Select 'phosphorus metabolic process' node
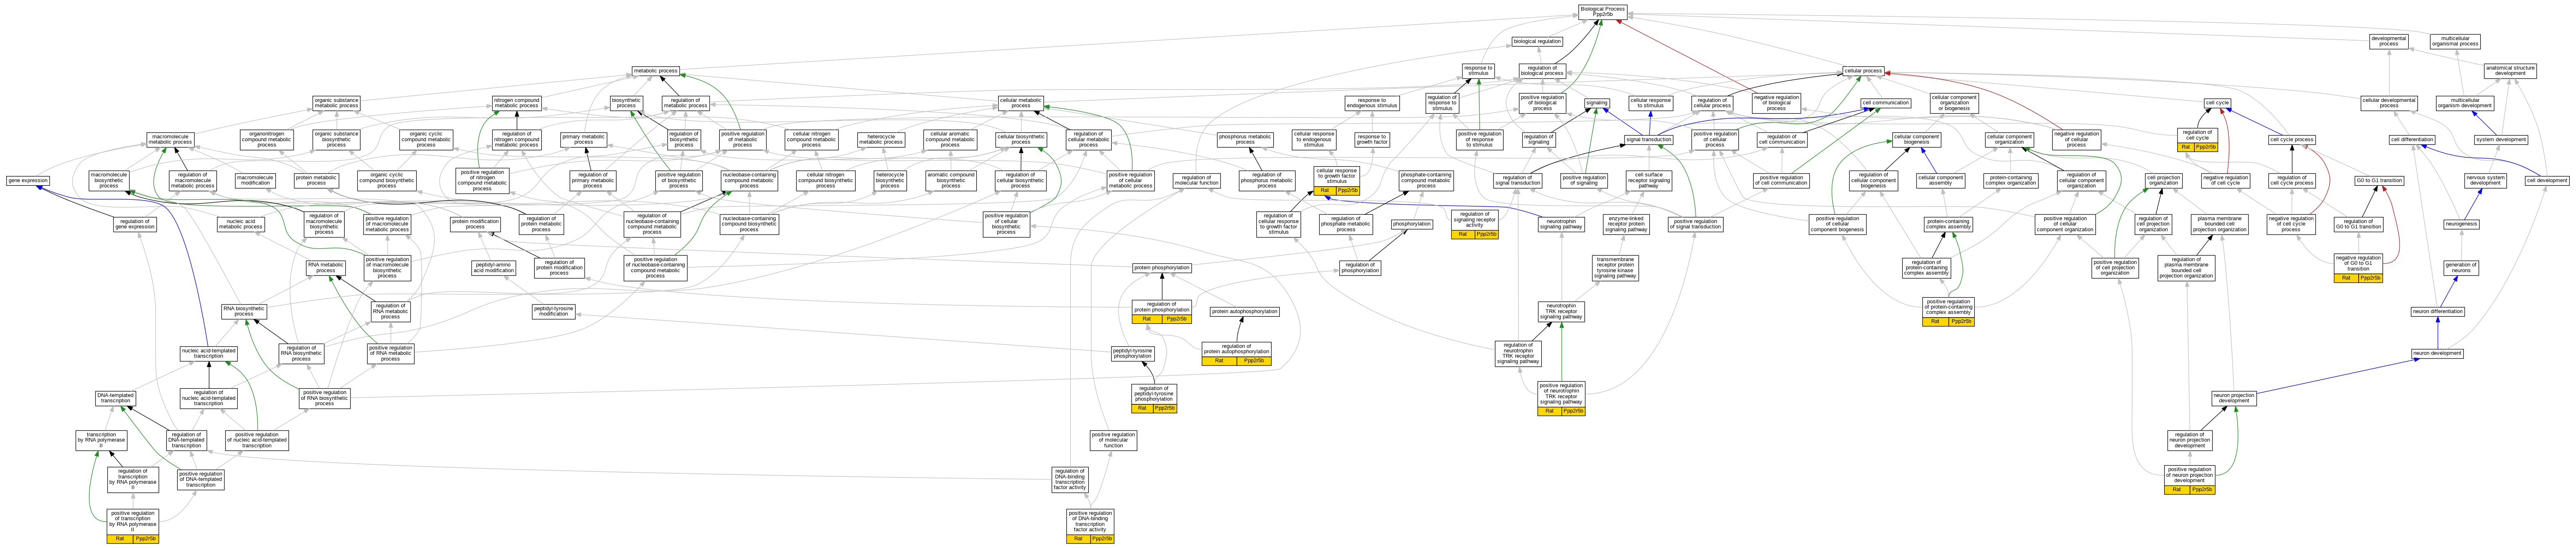This screenshot has height=548, width=2576. point(1245,140)
